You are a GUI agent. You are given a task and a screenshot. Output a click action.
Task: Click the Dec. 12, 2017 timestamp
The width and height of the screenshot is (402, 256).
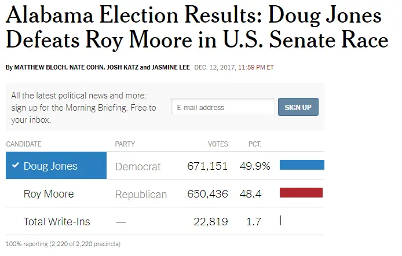234,67
